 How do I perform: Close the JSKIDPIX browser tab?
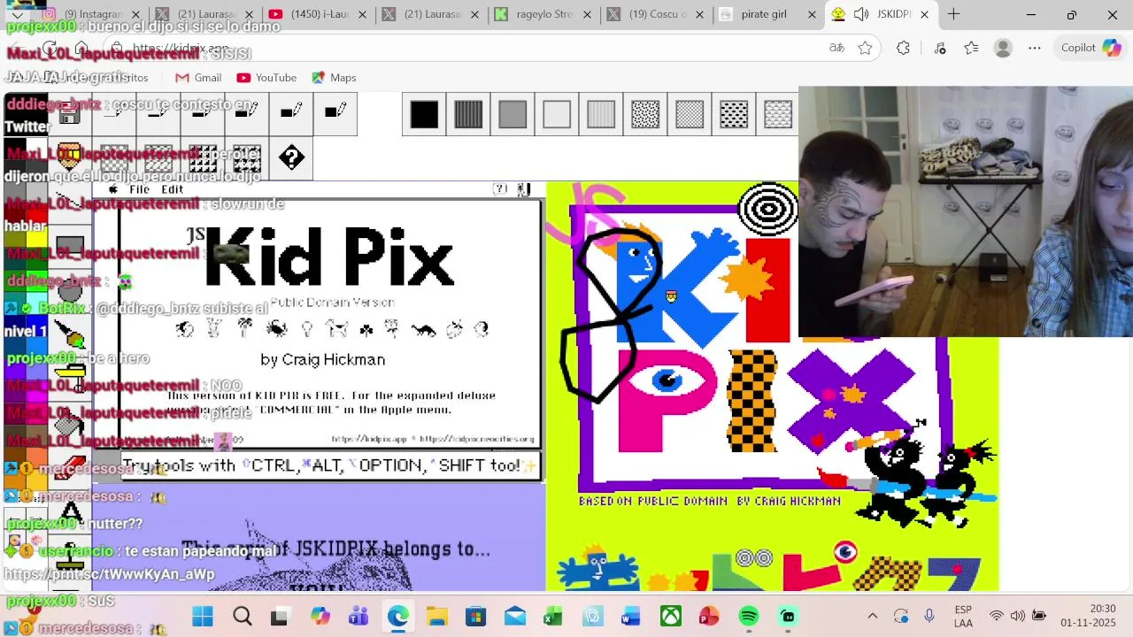(x=924, y=14)
